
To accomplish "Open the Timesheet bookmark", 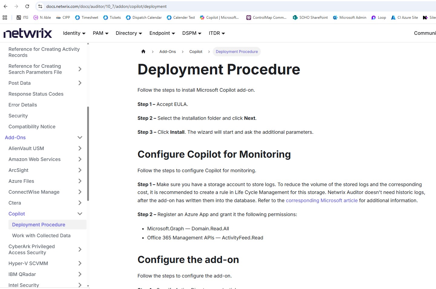I will (87, 18).
